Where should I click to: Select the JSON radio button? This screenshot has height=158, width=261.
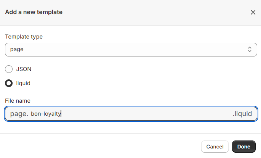[9, 69]
